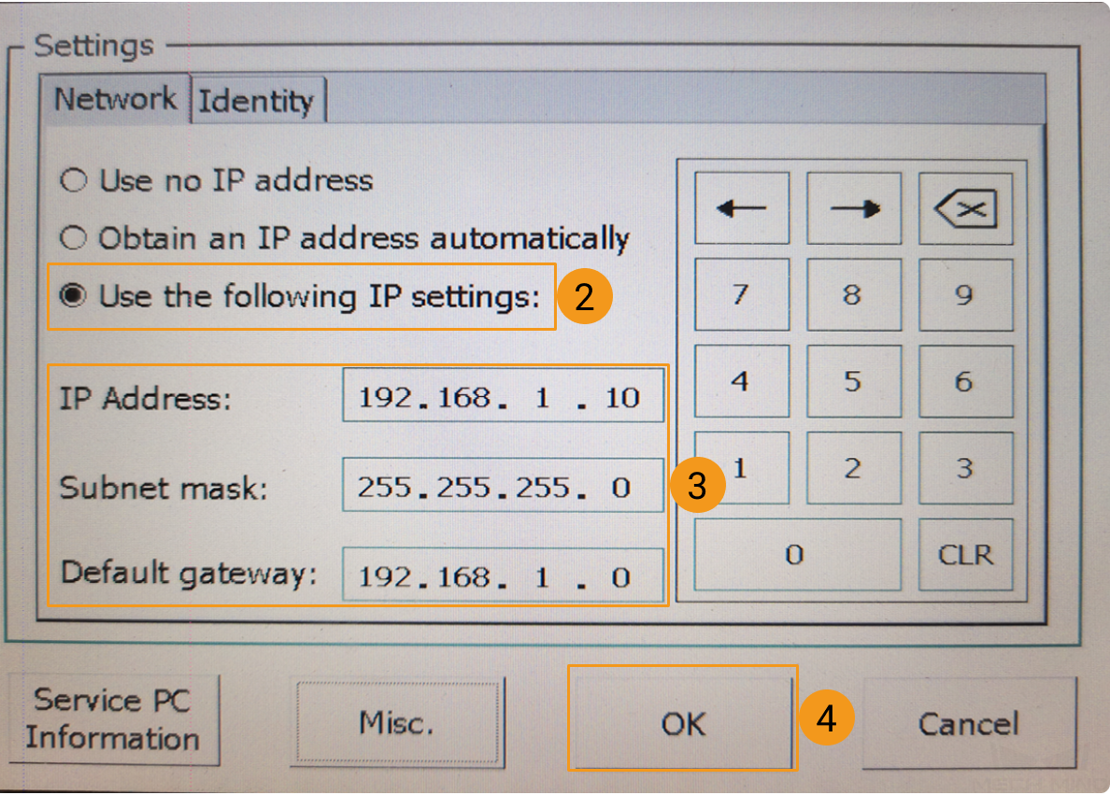The image size is (1110, 795).
Task: Focus the Default gateway field
Action: [x=503, y=575]
